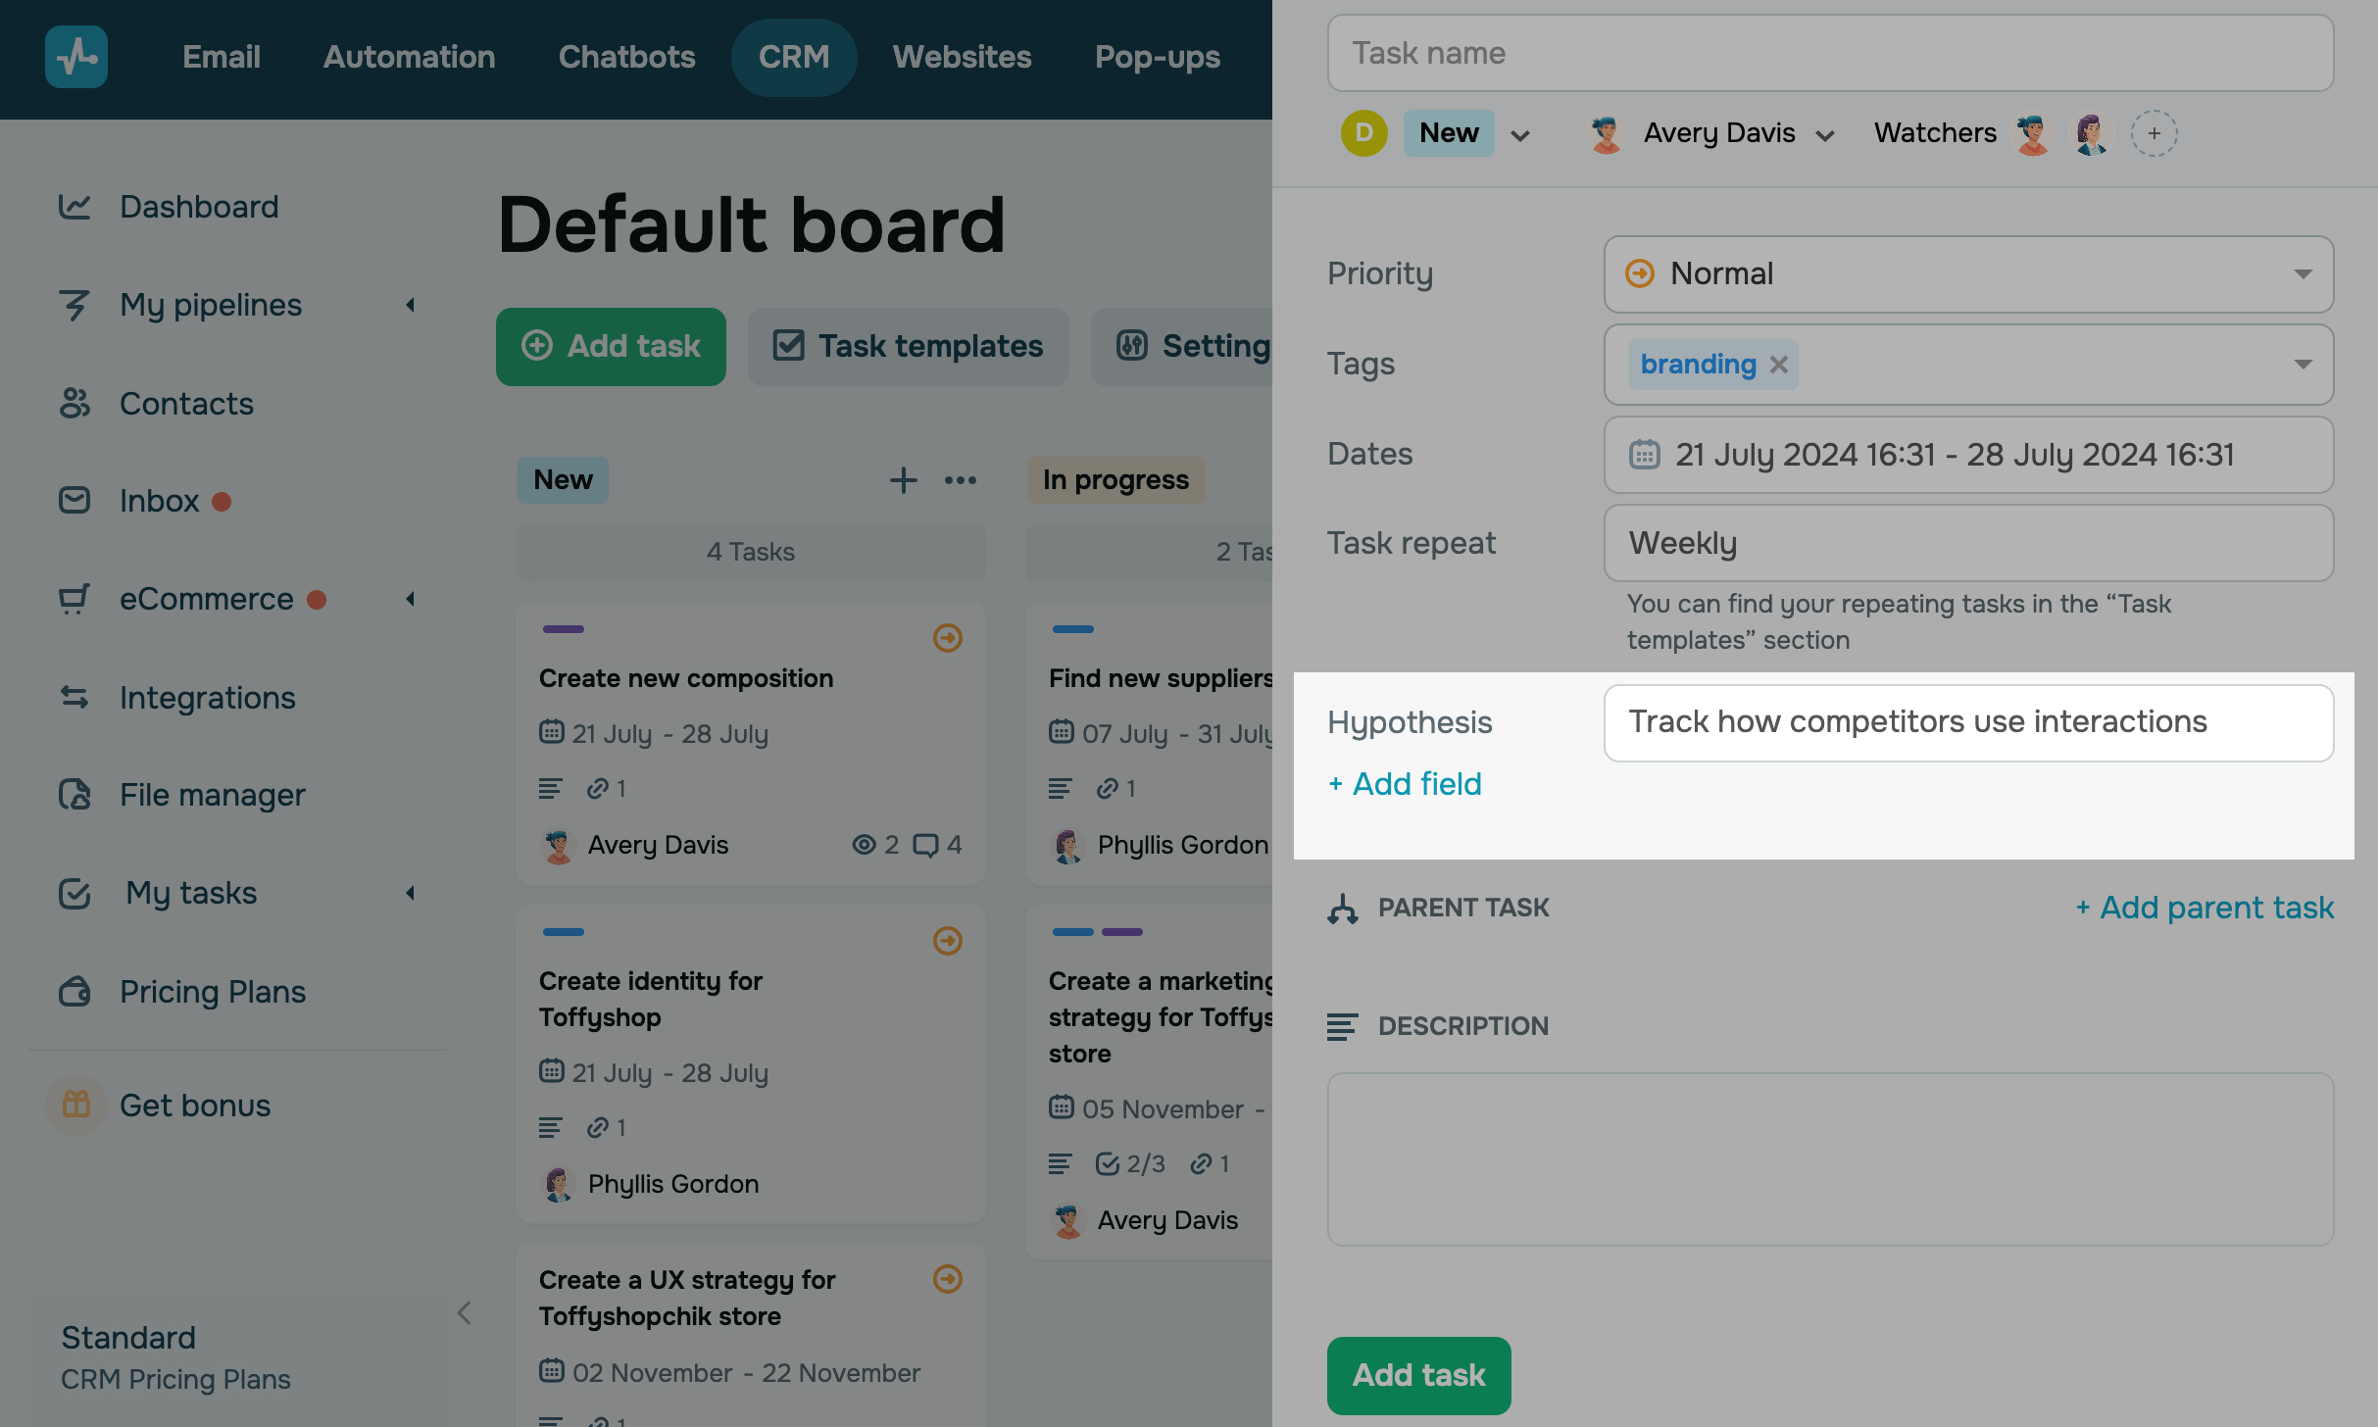Click the watchers eye icon on Avery Davis card
The image size is (2378, 1427).
863,845
